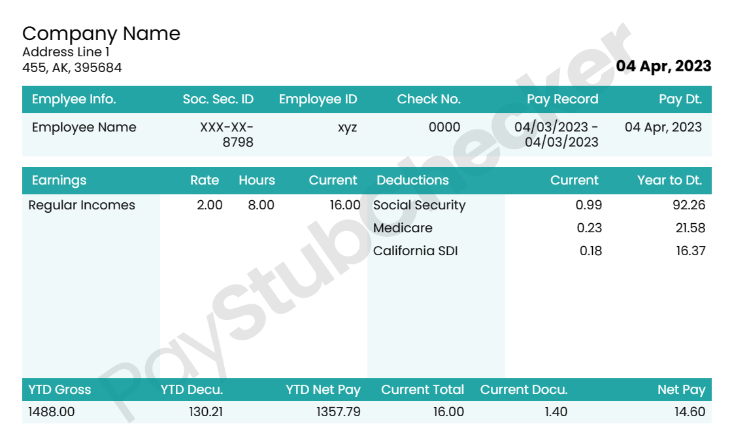Click the 'Medicare' deduction label

coord(403,228)
